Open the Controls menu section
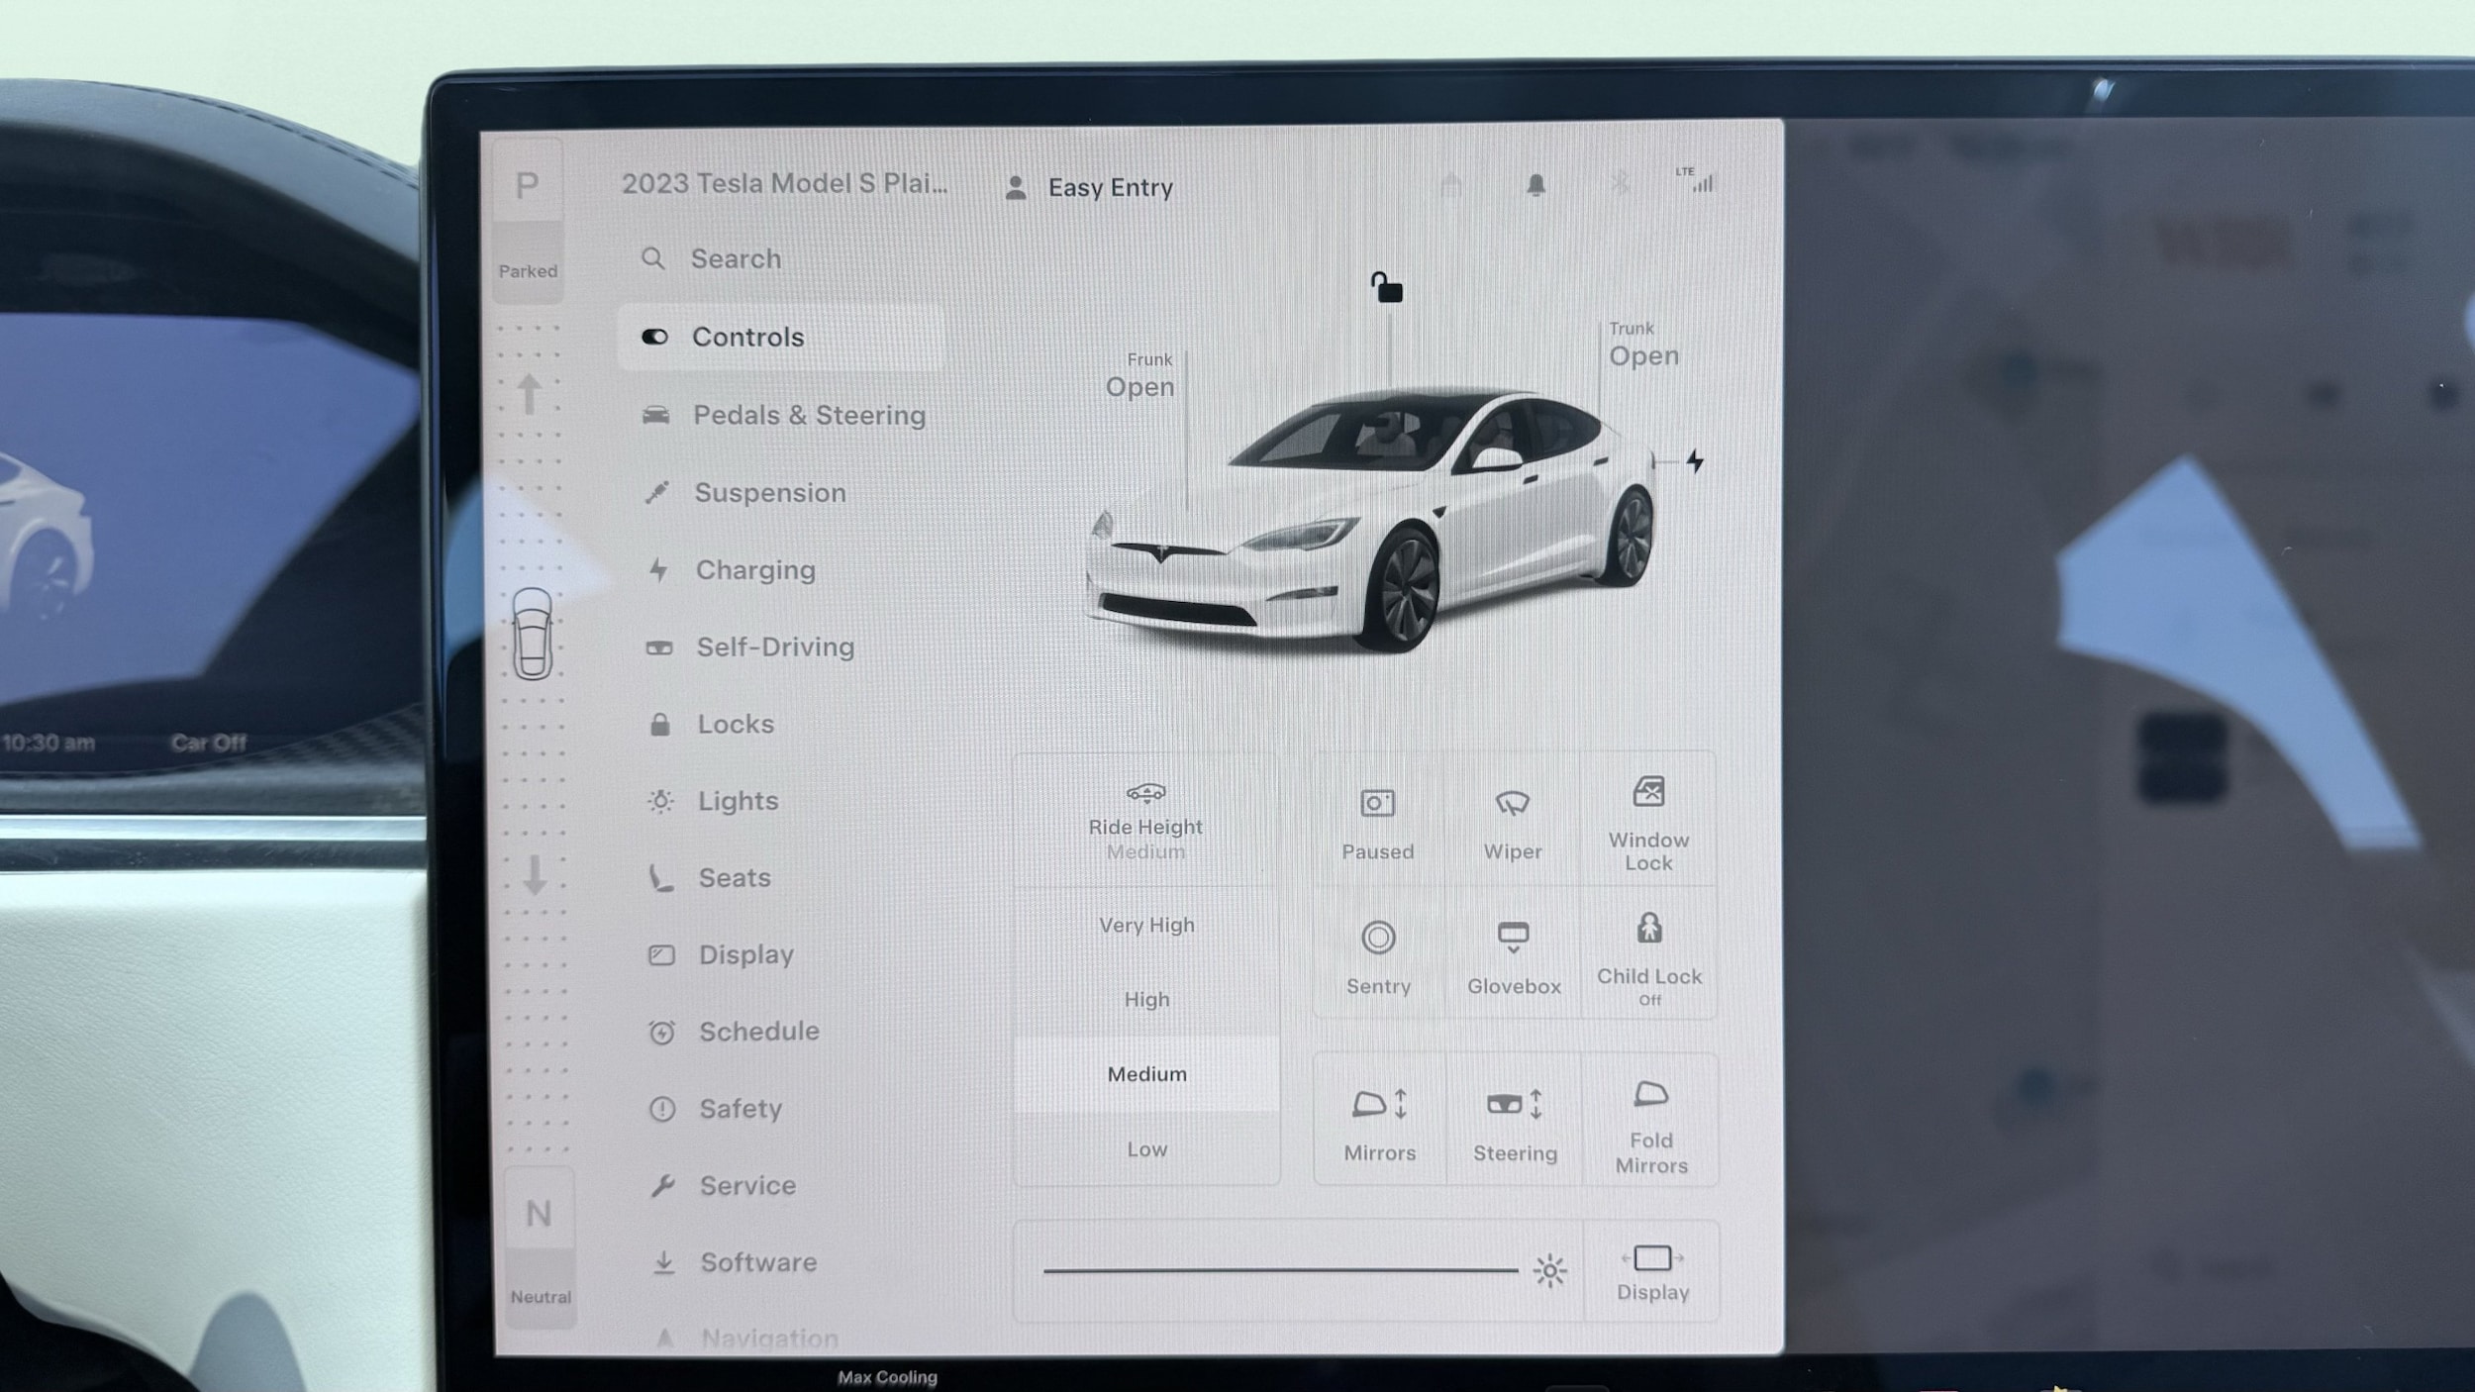The width and height of the screenshot is (2475, 1392). pos(780,338)
